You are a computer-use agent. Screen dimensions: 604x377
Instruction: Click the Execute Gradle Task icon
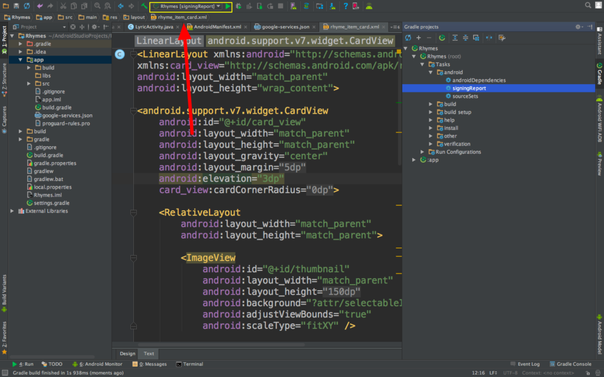[442, 38]
